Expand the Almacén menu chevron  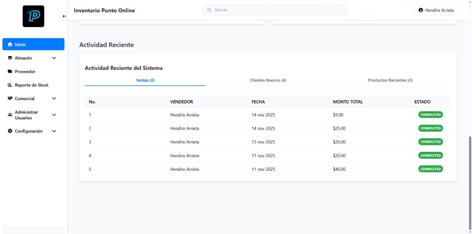[x=54, y=58]
